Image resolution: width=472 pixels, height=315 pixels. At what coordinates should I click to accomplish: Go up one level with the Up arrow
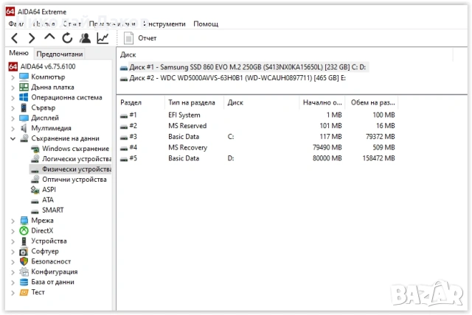click(49, 38)
